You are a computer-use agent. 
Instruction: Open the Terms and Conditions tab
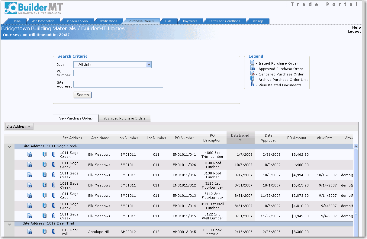224,21
